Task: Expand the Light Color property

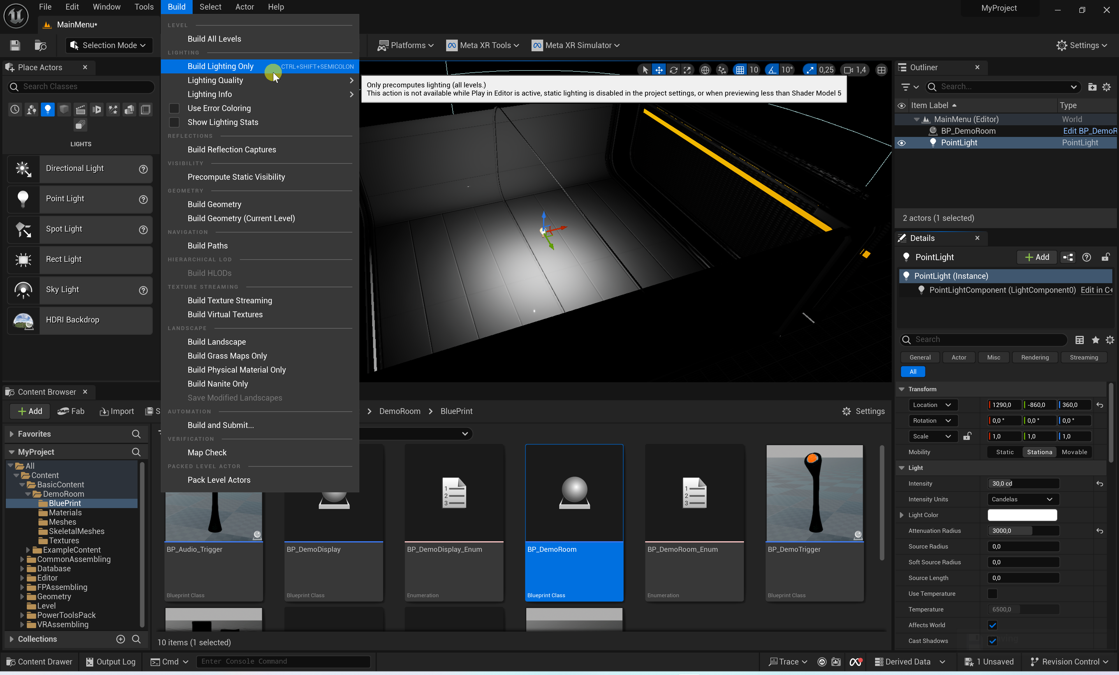Action: (x=902, y=515)
